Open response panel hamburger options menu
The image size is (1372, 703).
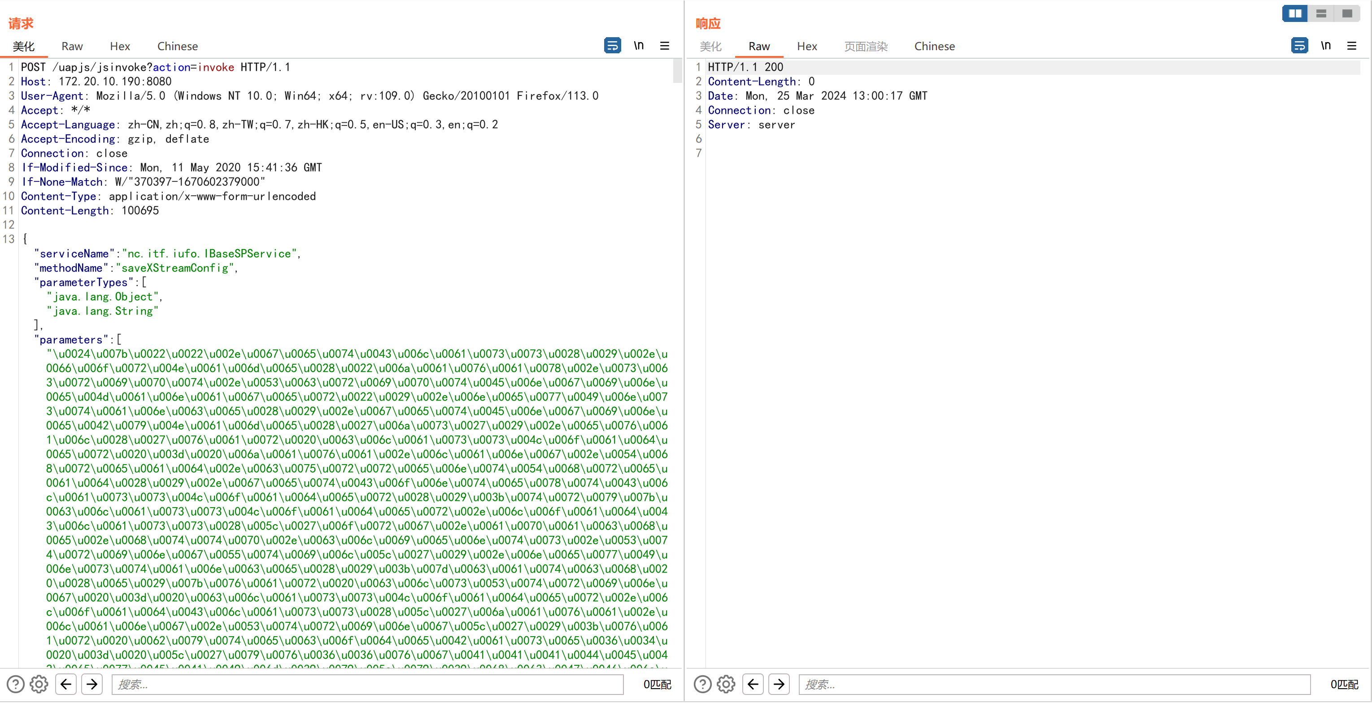pos(1351,46)
